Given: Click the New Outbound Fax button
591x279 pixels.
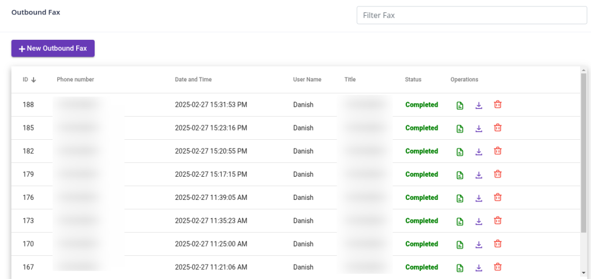Looking at the screenshot, I should point(53,49).
